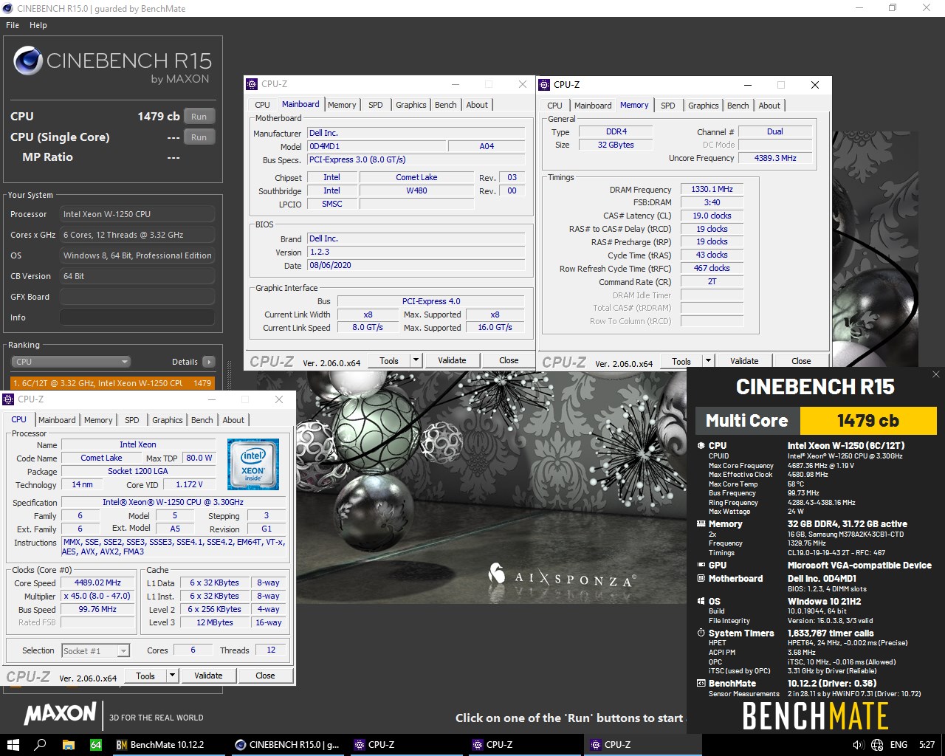Open Graphics tab in Memory CPU-Z window
Image resolution: width=945 pixels, height=756 pixels.
pos(704,106)
